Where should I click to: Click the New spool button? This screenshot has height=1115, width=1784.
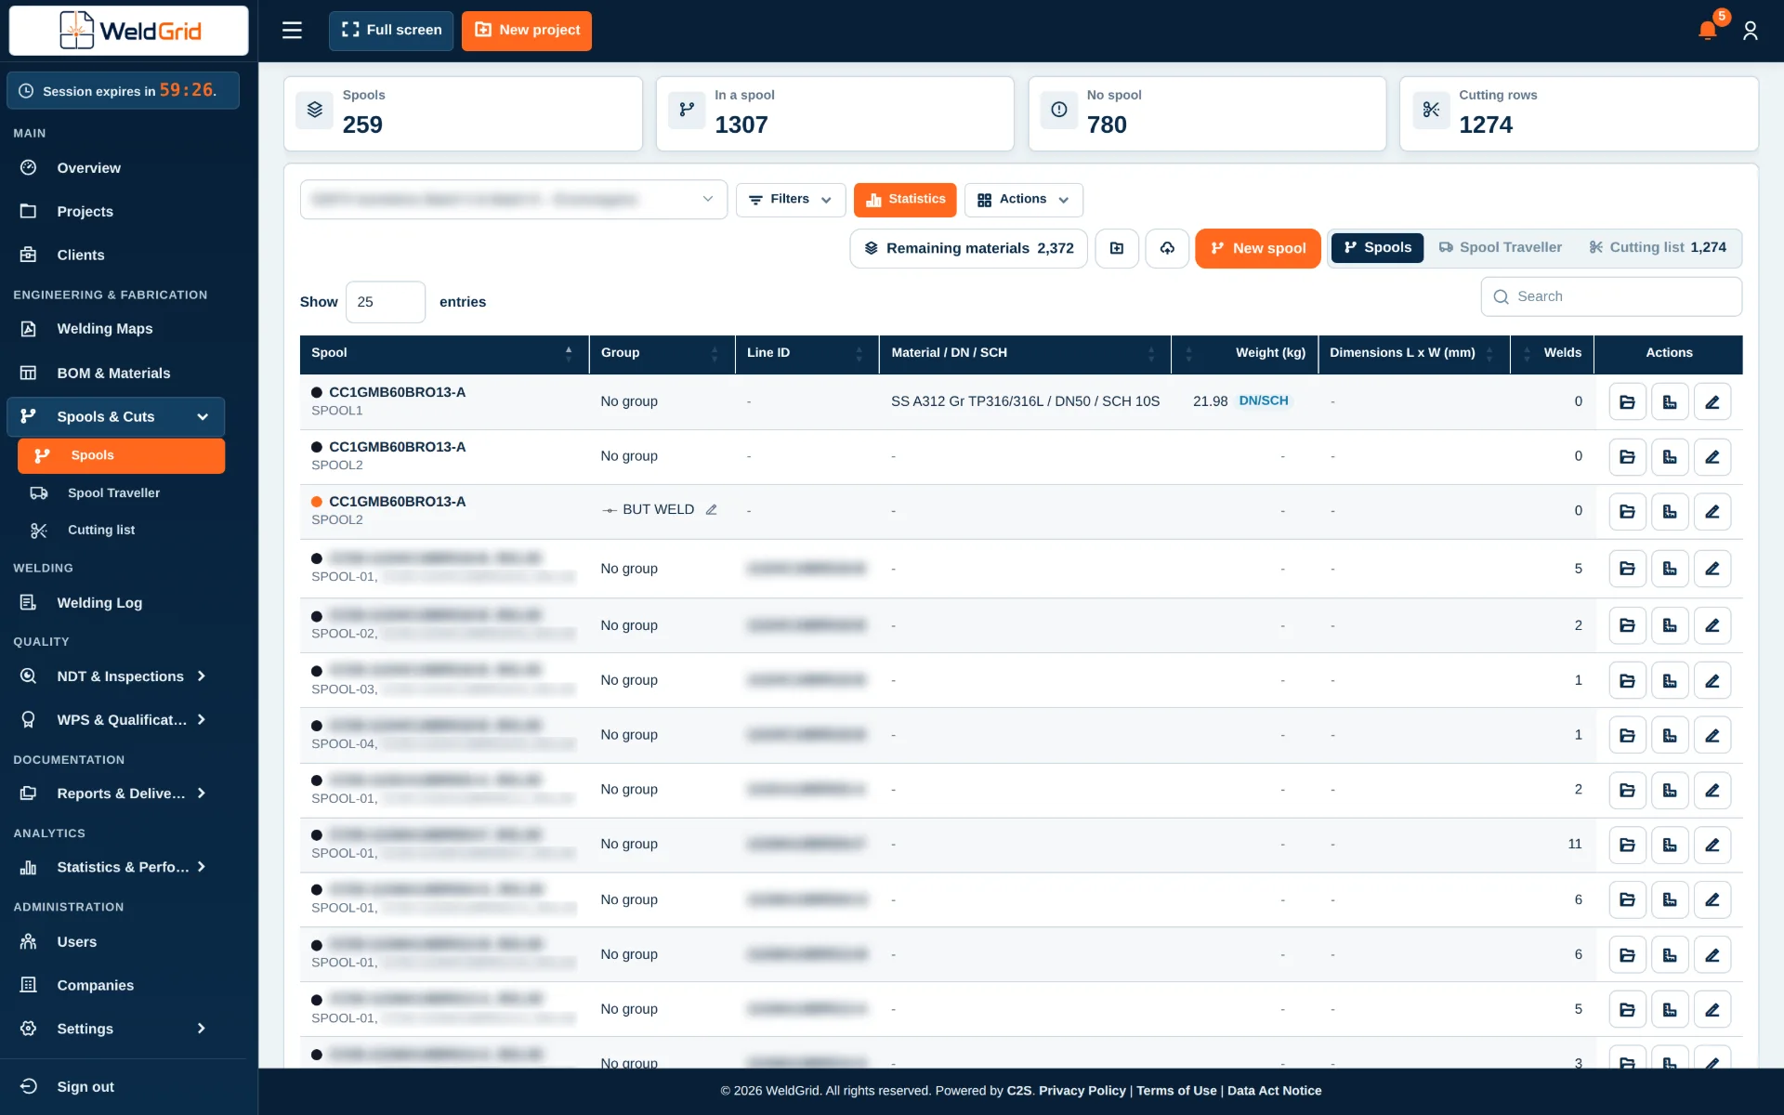click(x=1257, y=248)
